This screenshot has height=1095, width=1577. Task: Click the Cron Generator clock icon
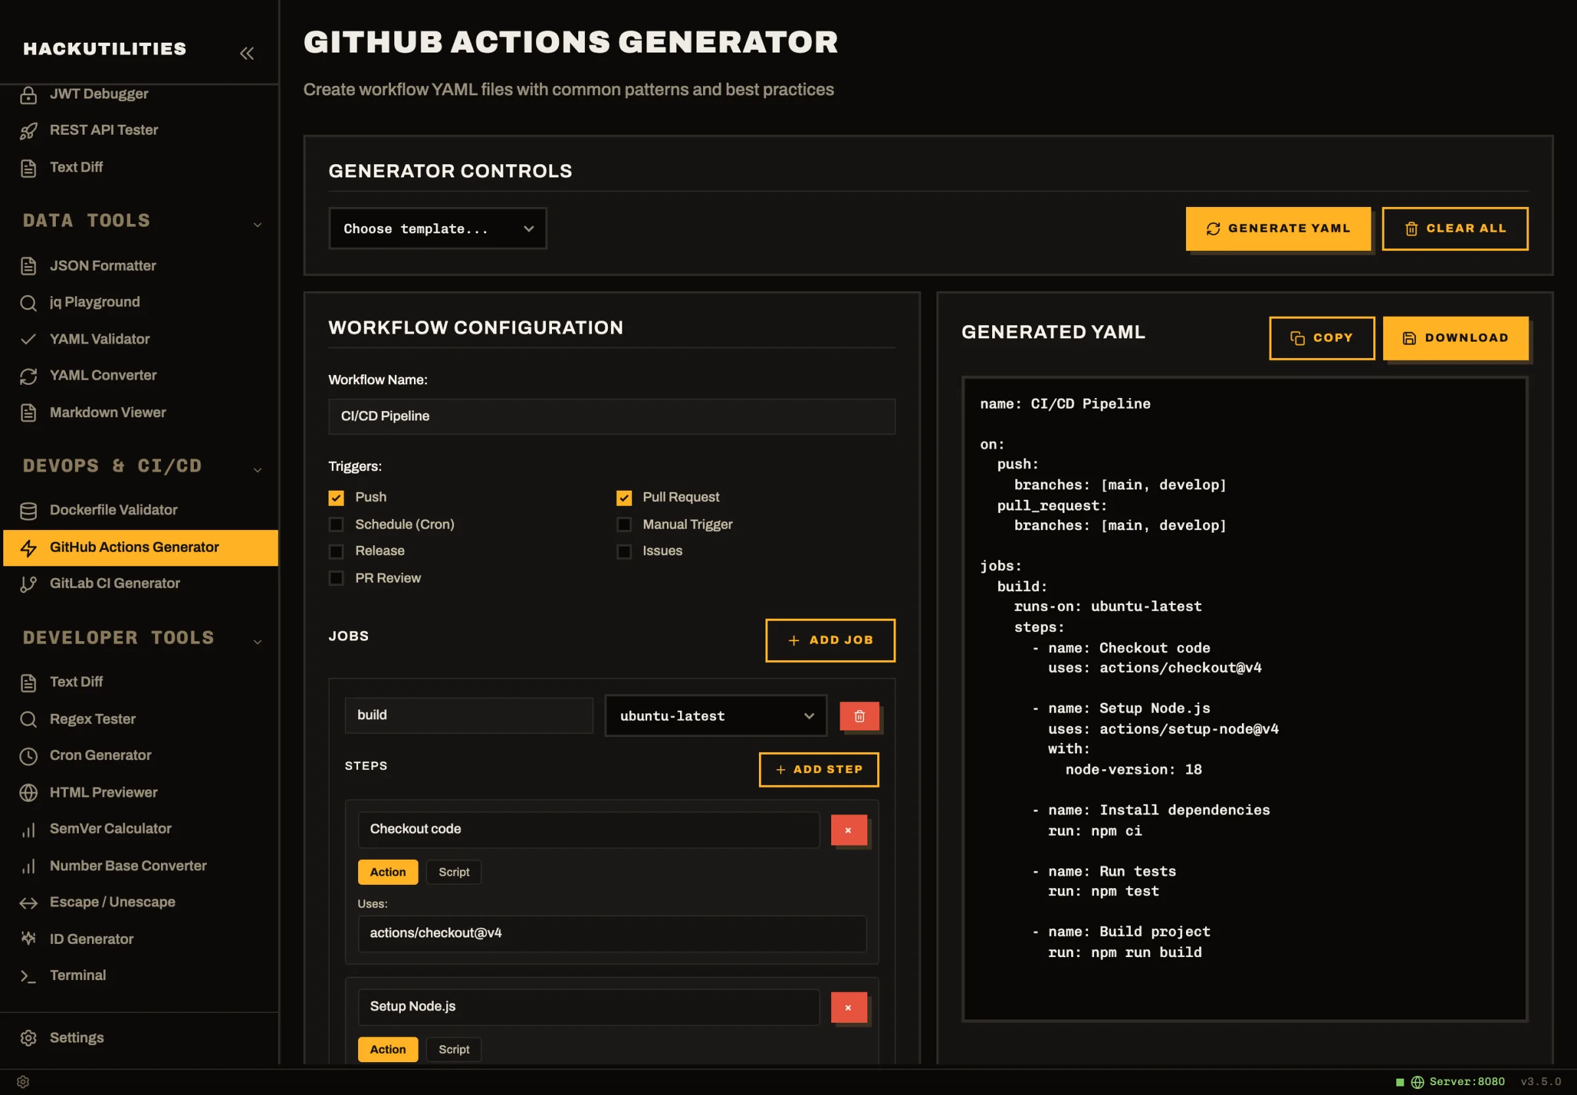click(x=28, y=756)
